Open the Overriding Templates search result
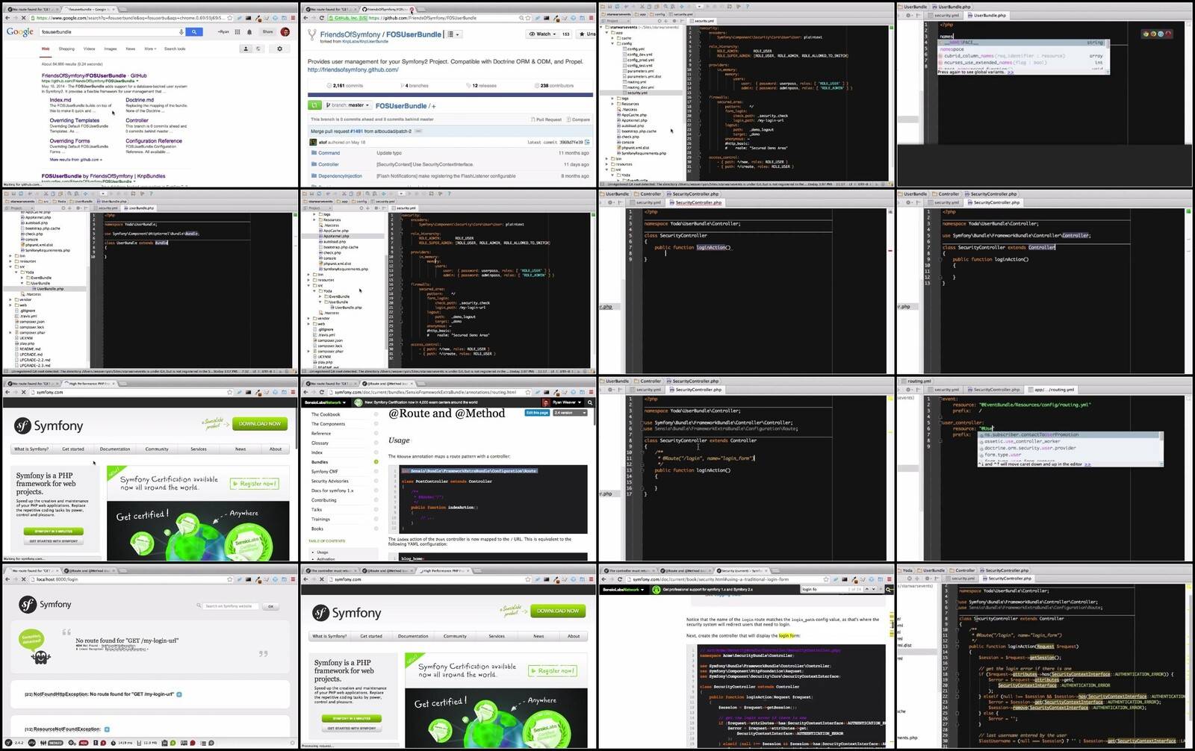The image size is (1195, 751). pyautogui.click(x=74, y=120)
